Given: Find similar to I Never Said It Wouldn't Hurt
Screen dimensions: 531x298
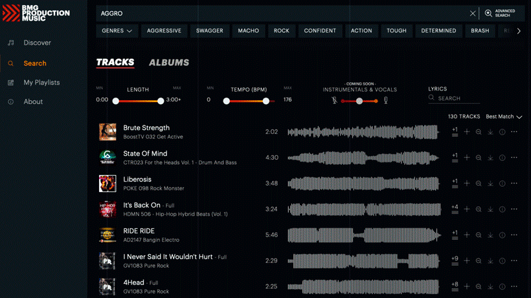Looking at the screenshot, I should 479,261.
